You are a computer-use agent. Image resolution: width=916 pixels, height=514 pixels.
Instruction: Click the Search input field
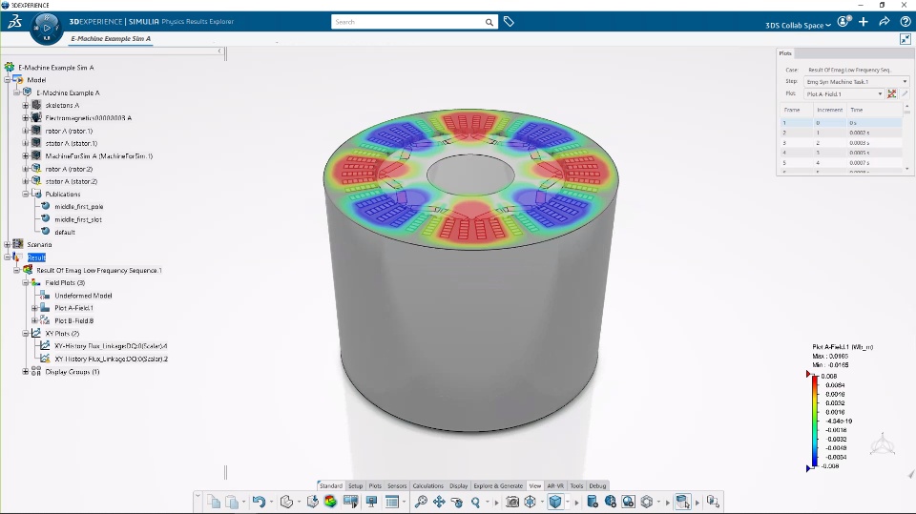(409, 22)
